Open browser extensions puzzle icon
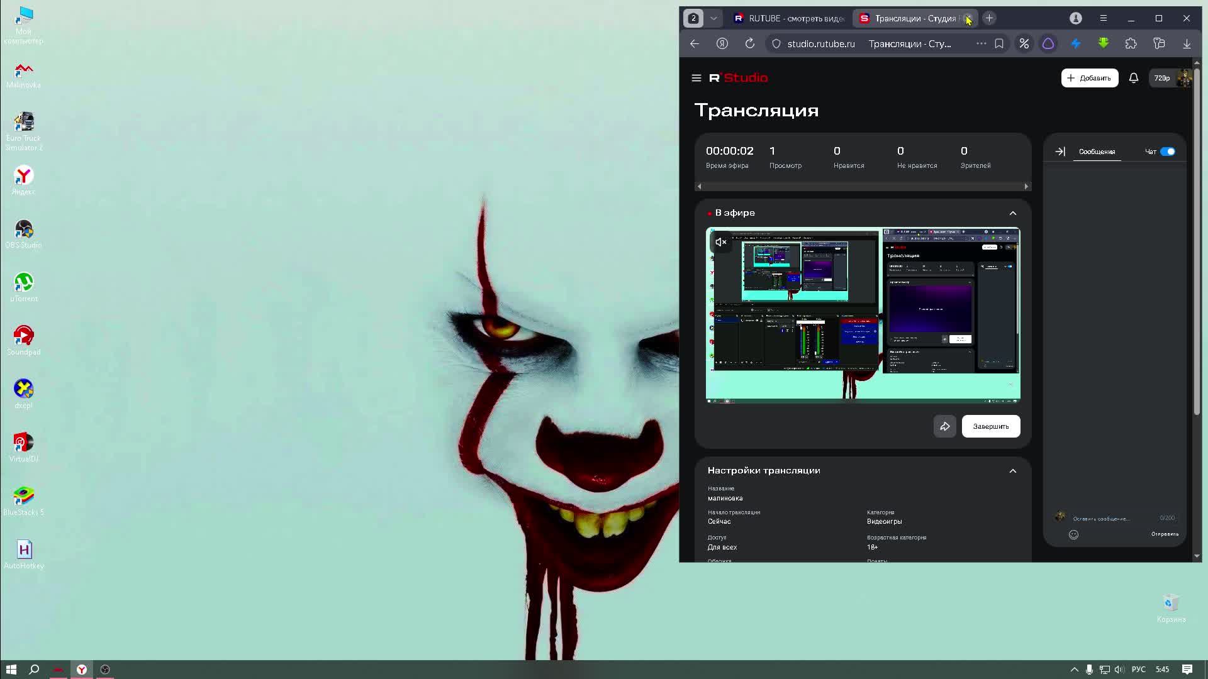Image resolution: width=1208 pixels, height=679 pixels. click(x=1131, y=43)
